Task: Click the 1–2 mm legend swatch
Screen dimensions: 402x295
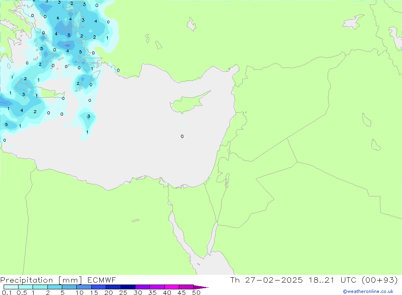Action: [x=40, y=287]
